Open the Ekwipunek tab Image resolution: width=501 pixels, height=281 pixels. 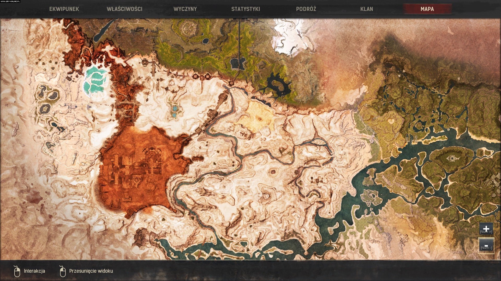pos(64,9)
